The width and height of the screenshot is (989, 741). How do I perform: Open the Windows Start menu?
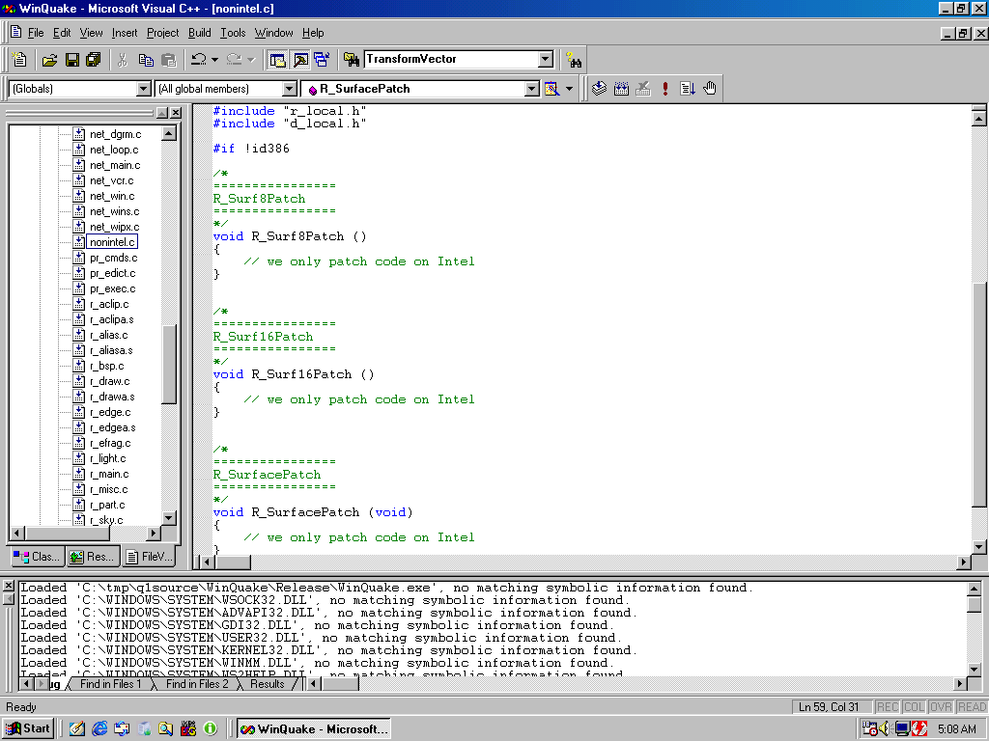pyautogui.click(x=28, y=729)
